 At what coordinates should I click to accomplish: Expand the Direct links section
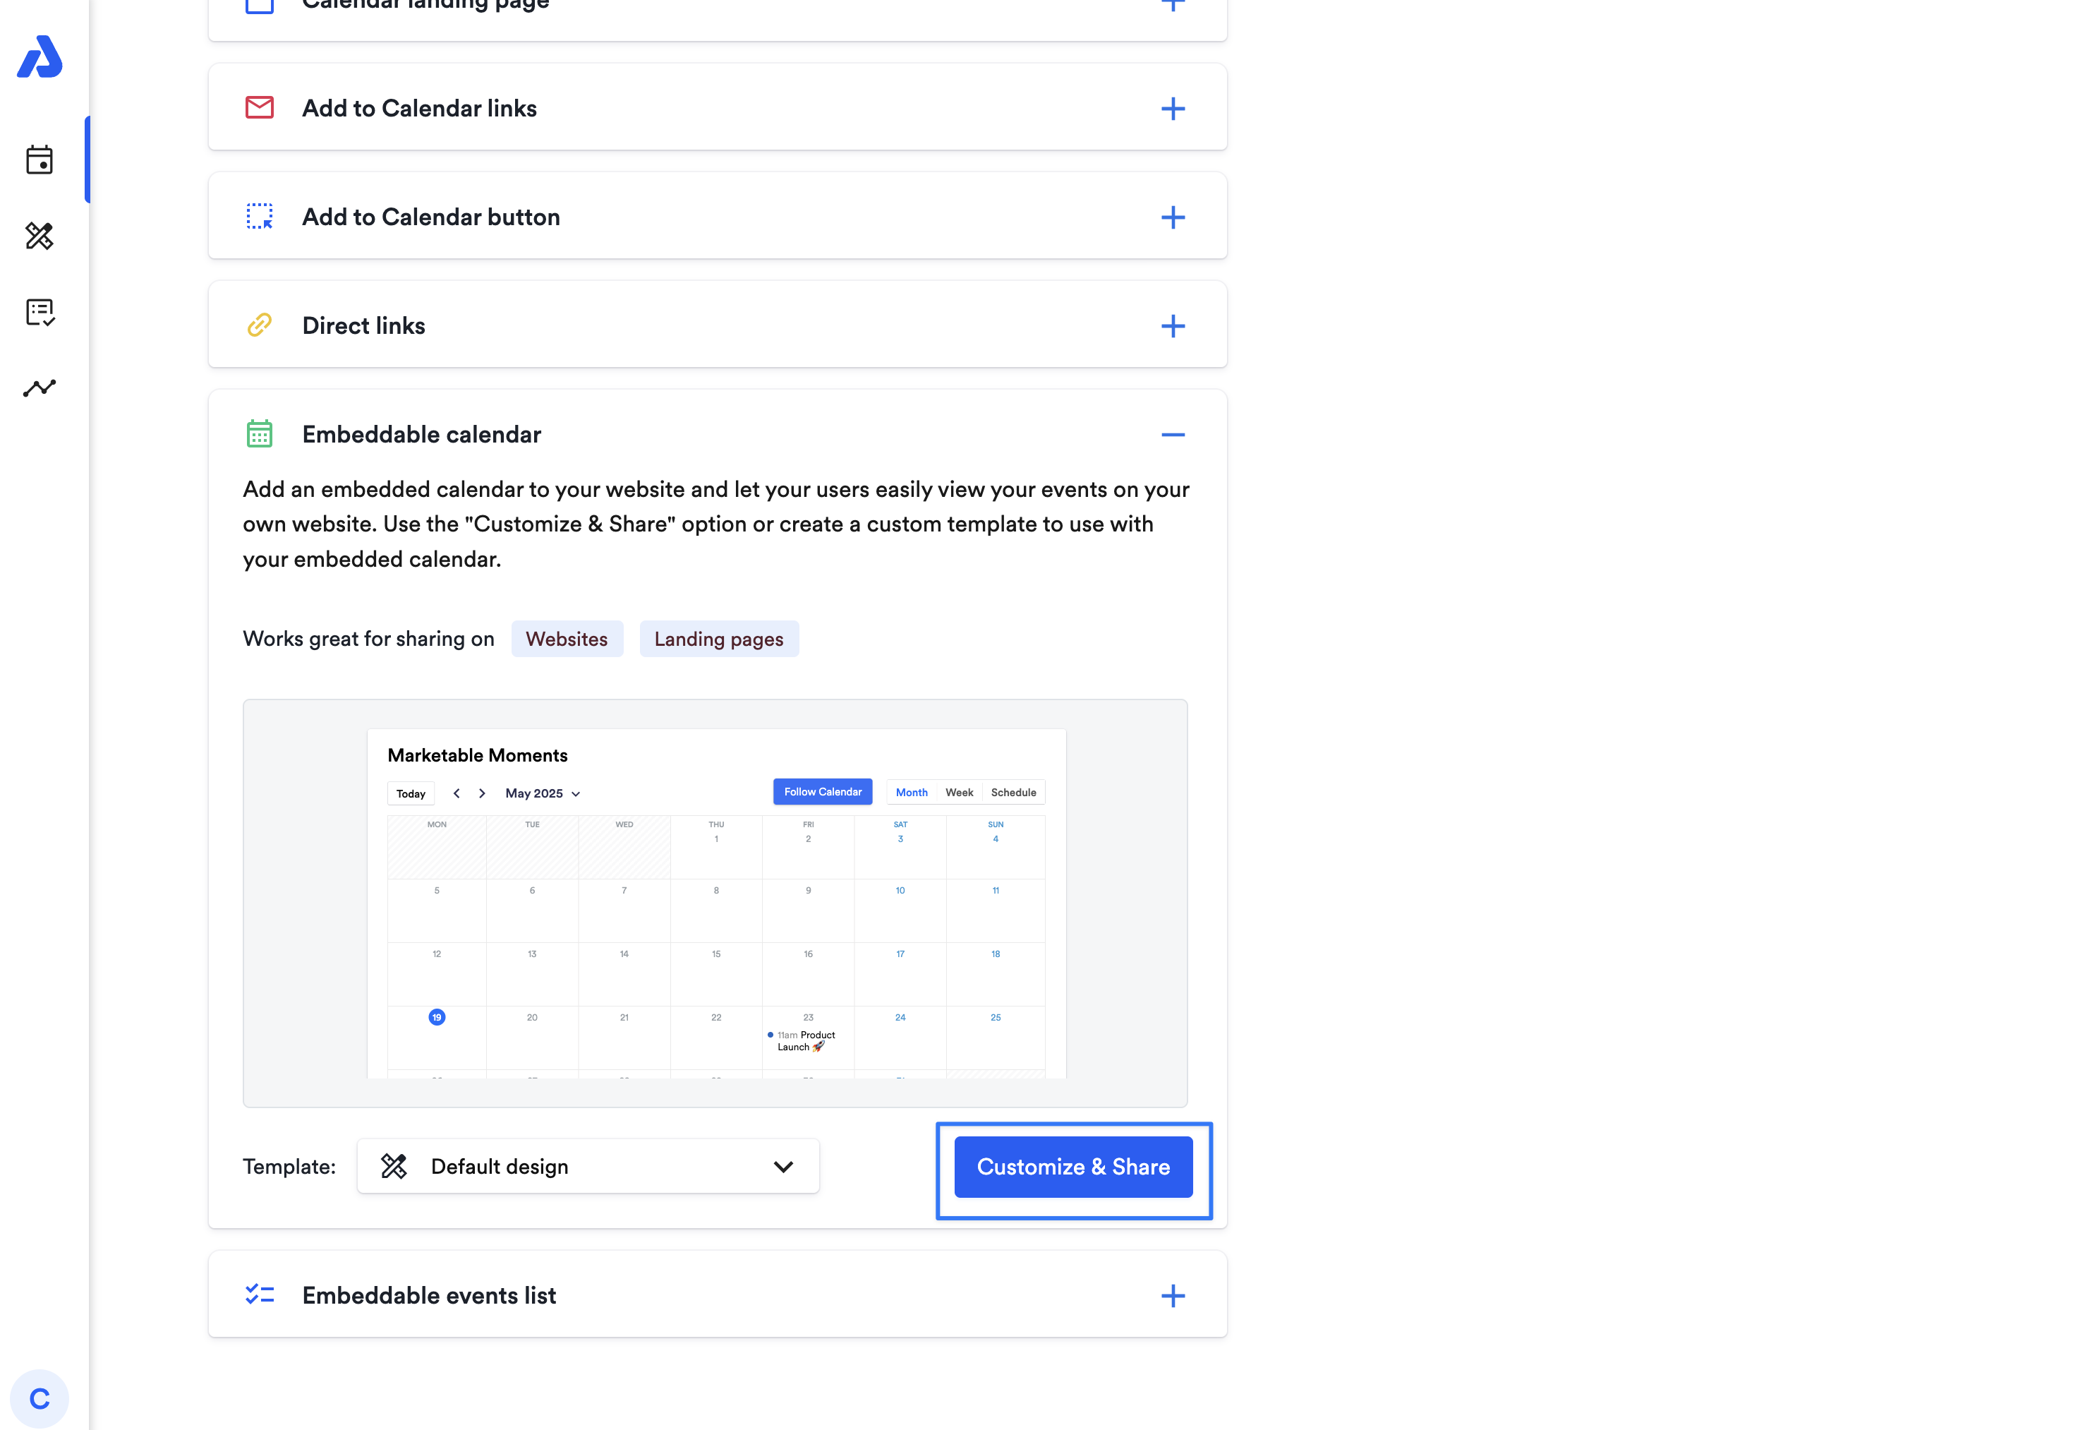point(1172,326)
